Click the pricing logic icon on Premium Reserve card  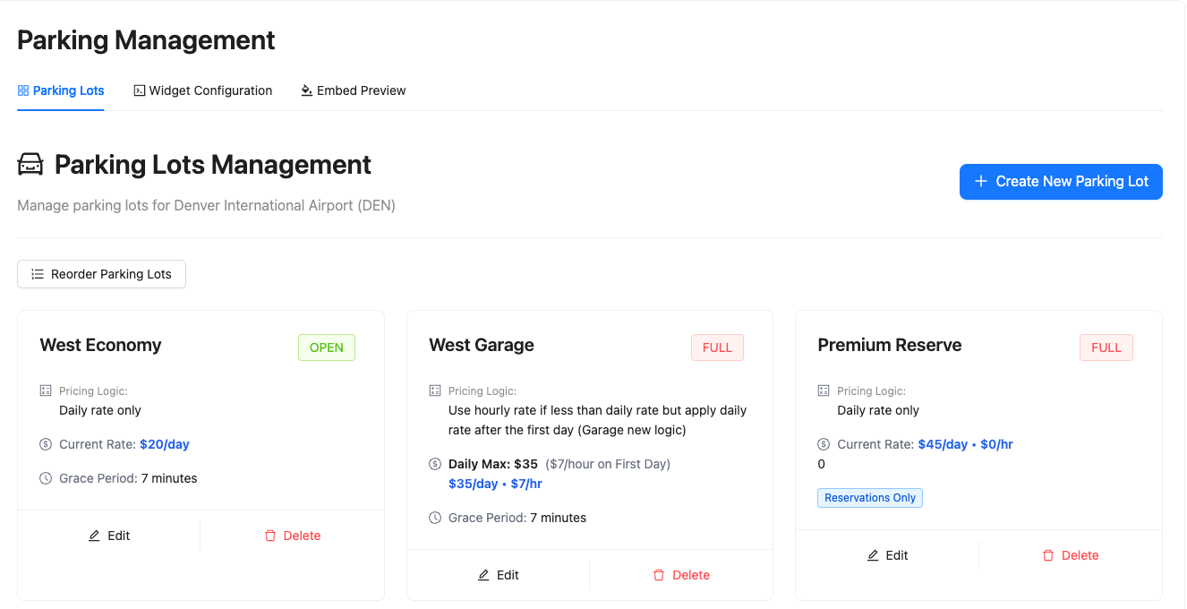822,390
